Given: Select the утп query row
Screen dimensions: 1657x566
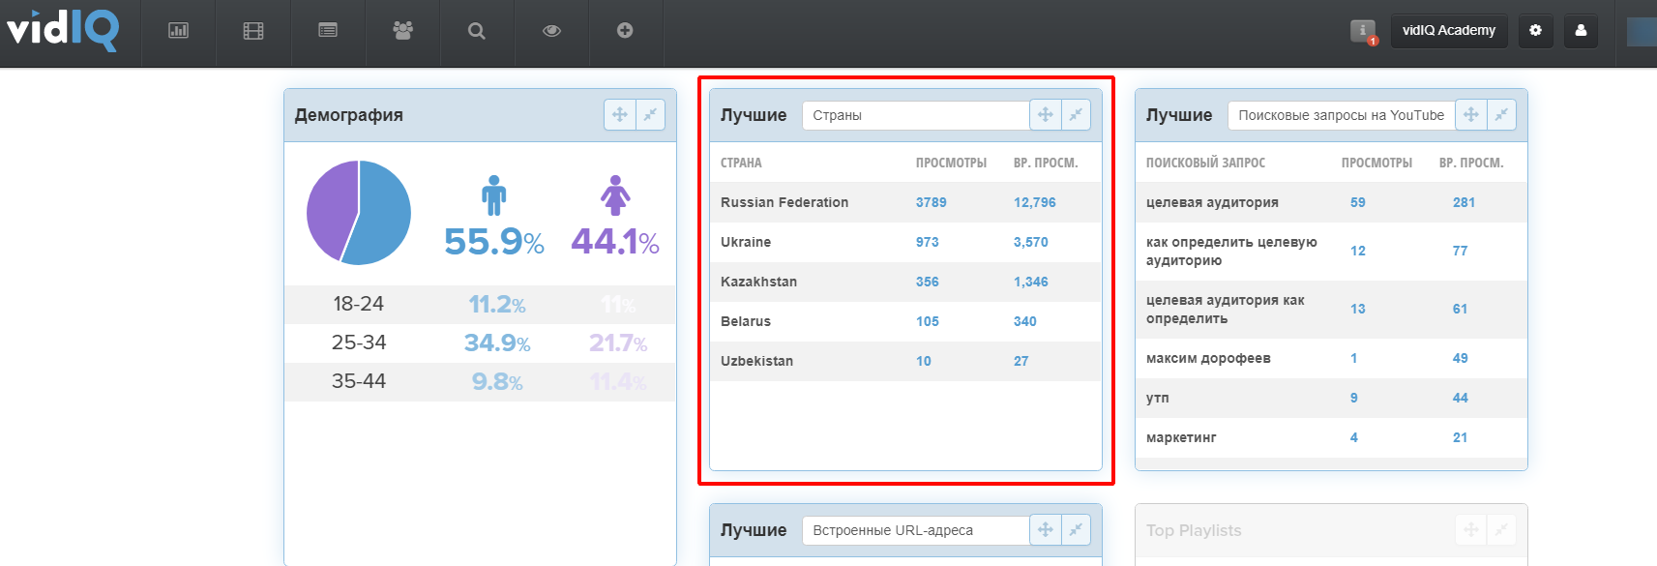Looking at the screenshot, I should pyautogui.click(x=1331, y=398).
